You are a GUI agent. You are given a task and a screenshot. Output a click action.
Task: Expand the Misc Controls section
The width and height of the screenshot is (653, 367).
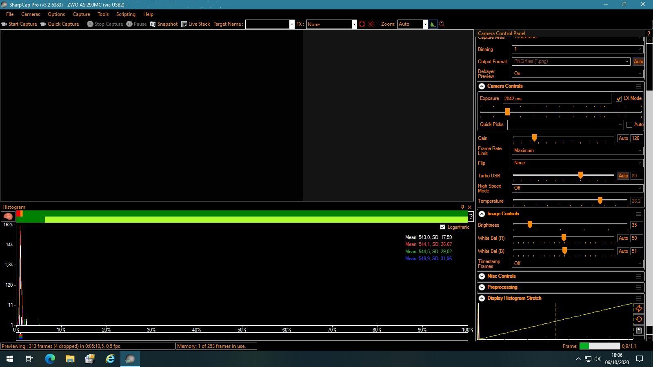tap(482, 276)
